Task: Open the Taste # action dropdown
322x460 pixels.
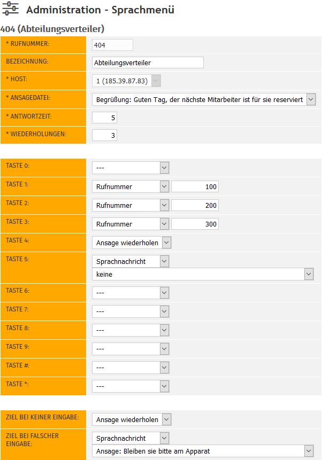Action: click(x=131, y=367)
